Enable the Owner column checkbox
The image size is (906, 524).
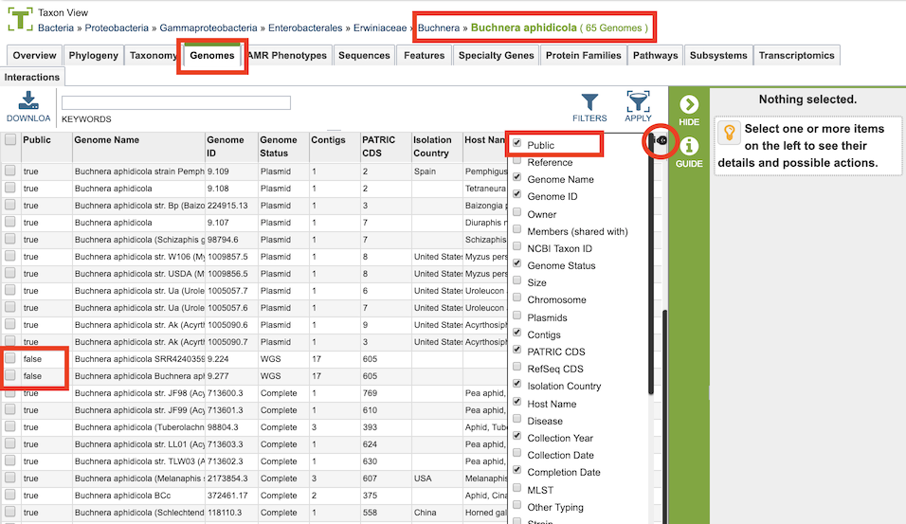click(517, 212)
